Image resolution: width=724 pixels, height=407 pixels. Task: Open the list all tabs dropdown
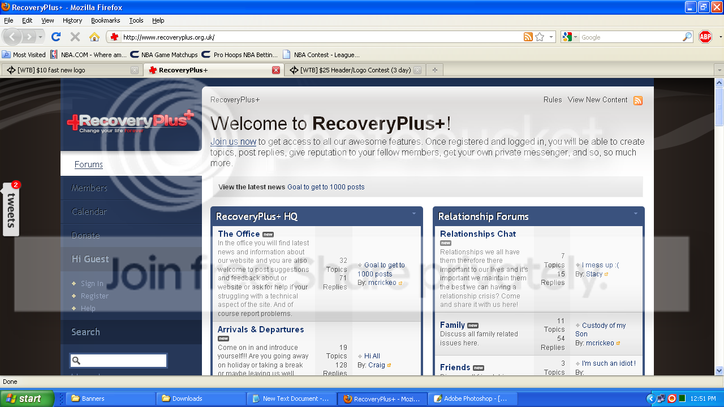[718, 70]
